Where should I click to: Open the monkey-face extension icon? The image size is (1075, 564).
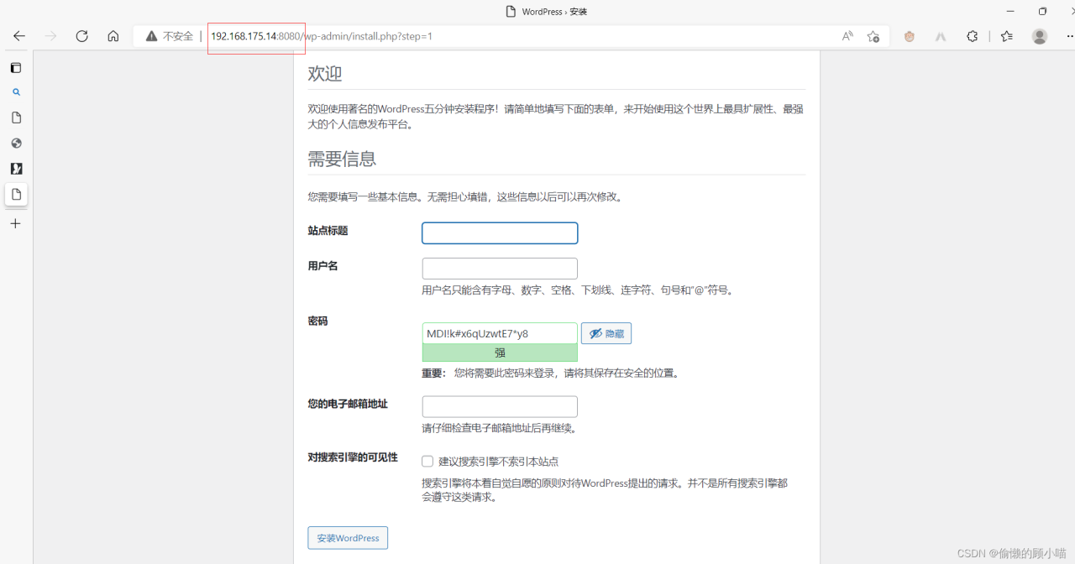(x=909, y=36)
